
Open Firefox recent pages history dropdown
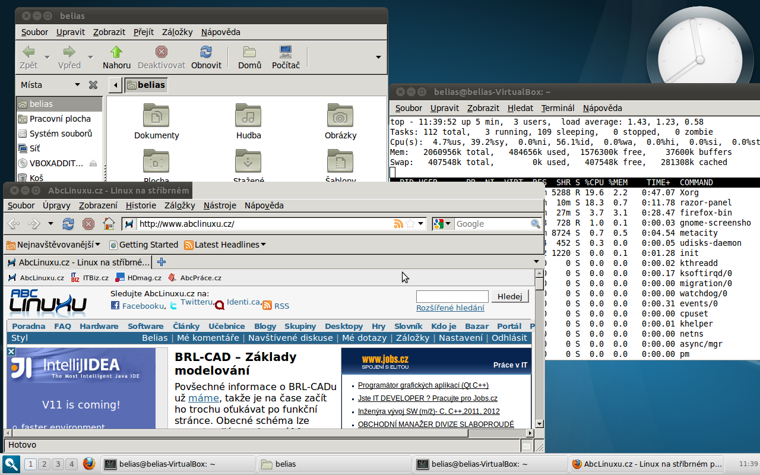click(50, 224)
